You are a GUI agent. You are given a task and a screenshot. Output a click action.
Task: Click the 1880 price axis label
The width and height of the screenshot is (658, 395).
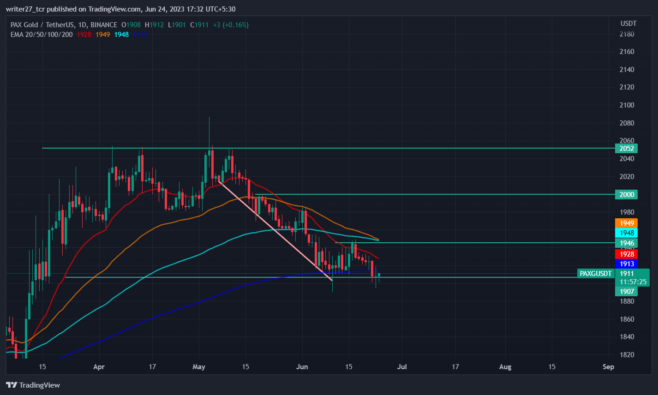click(x=627, y=301)
